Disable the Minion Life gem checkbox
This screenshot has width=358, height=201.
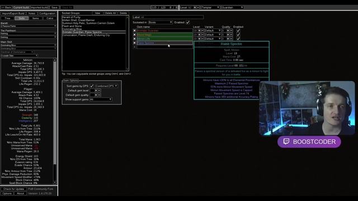click(238, 39)
